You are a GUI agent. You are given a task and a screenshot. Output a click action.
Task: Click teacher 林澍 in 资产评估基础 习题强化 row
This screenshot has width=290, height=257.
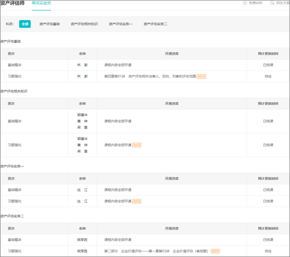click(x=82, y=76)
